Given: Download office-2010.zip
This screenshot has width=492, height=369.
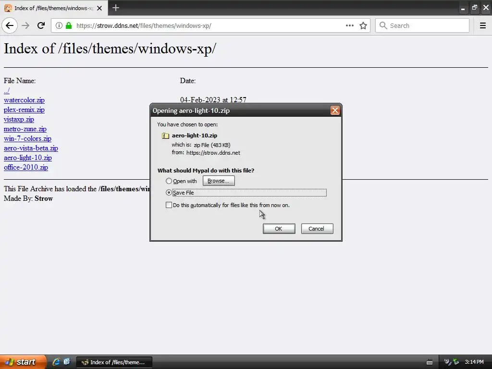Looking at the screenshot, I should [26, 167].
